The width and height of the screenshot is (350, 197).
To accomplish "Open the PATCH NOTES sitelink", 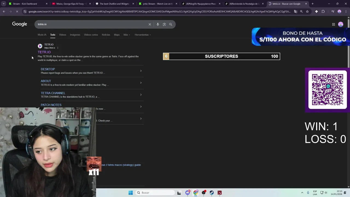I will [51, 105].
